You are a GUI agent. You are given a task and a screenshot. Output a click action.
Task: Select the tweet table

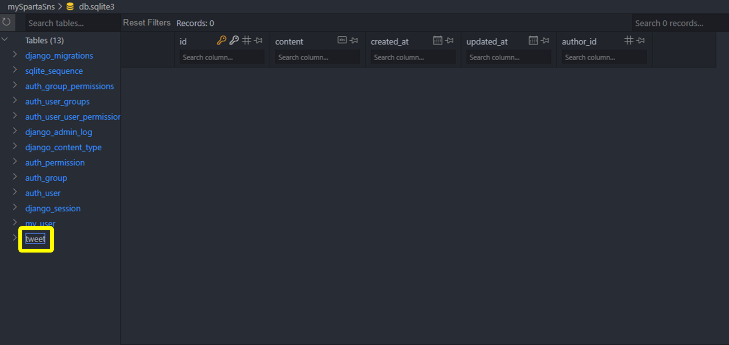click(x=35, y=239)
